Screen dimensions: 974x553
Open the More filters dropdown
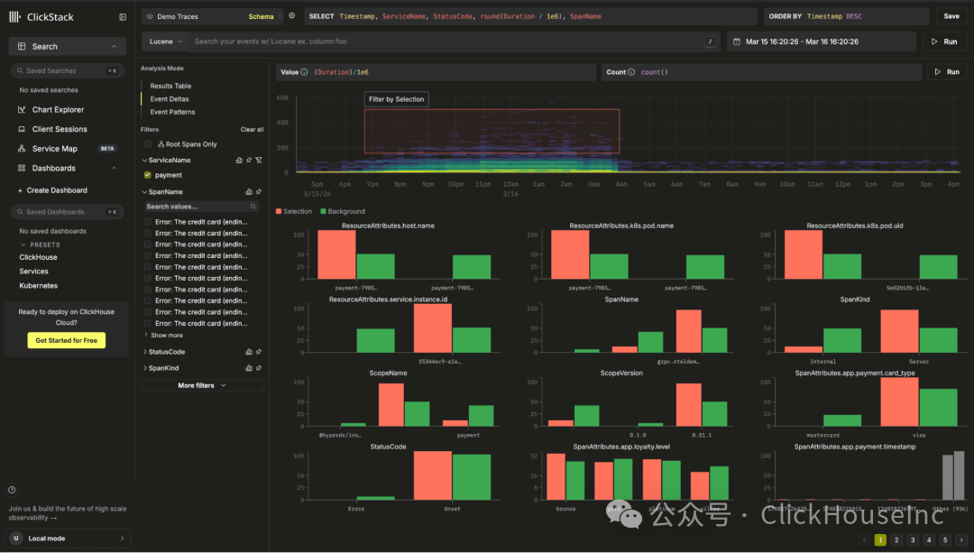pyautogui.click(x=202, y=386)
